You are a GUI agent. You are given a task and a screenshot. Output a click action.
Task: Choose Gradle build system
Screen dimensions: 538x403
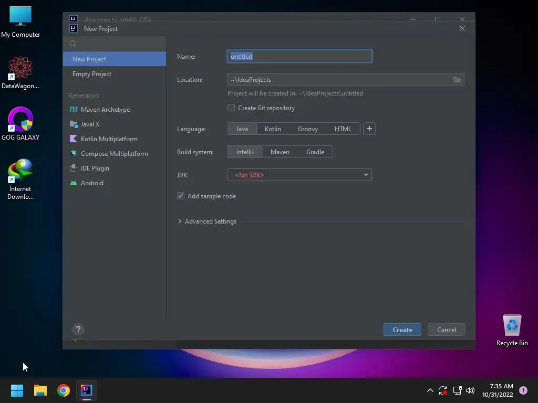point(315,152)
